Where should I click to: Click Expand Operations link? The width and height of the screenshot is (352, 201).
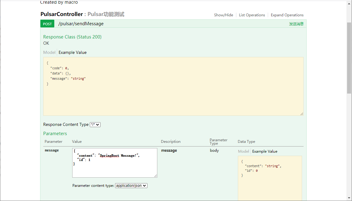(287, 15)
